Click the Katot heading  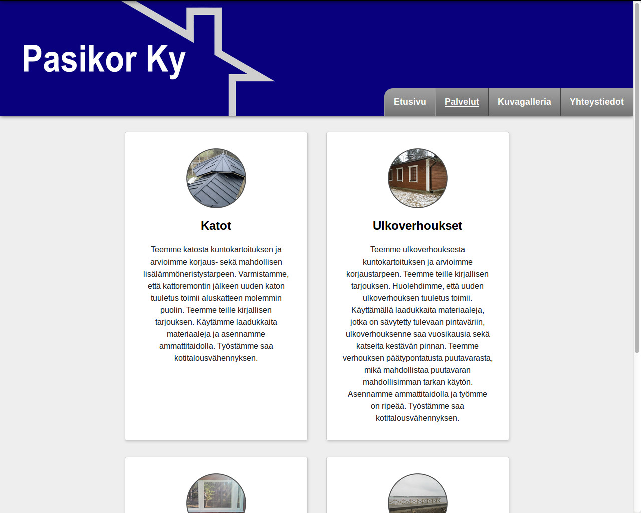coord(216,226)
